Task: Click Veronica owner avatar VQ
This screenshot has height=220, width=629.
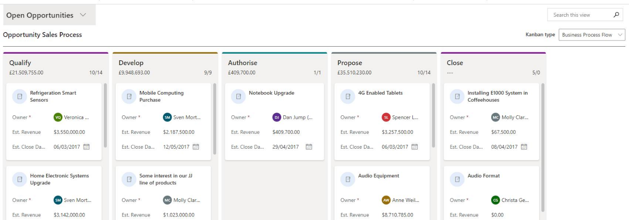Action: [x=58, y=117]
